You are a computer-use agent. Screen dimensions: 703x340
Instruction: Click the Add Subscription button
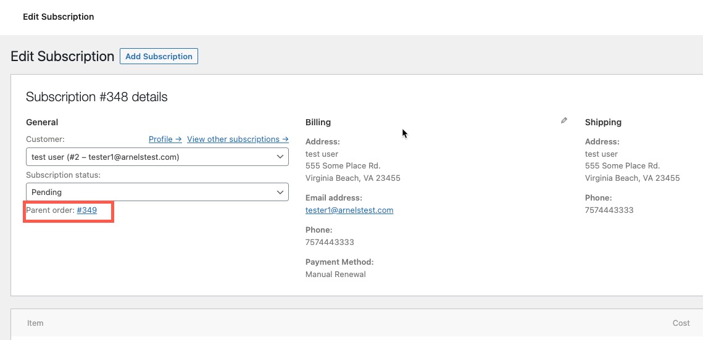159,56
